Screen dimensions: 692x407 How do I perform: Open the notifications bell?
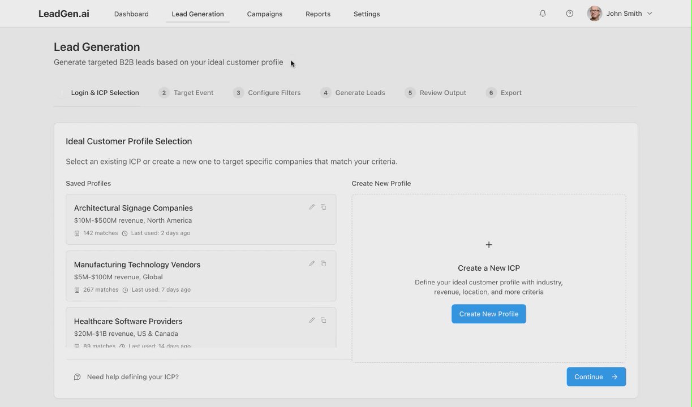(543, 14)
